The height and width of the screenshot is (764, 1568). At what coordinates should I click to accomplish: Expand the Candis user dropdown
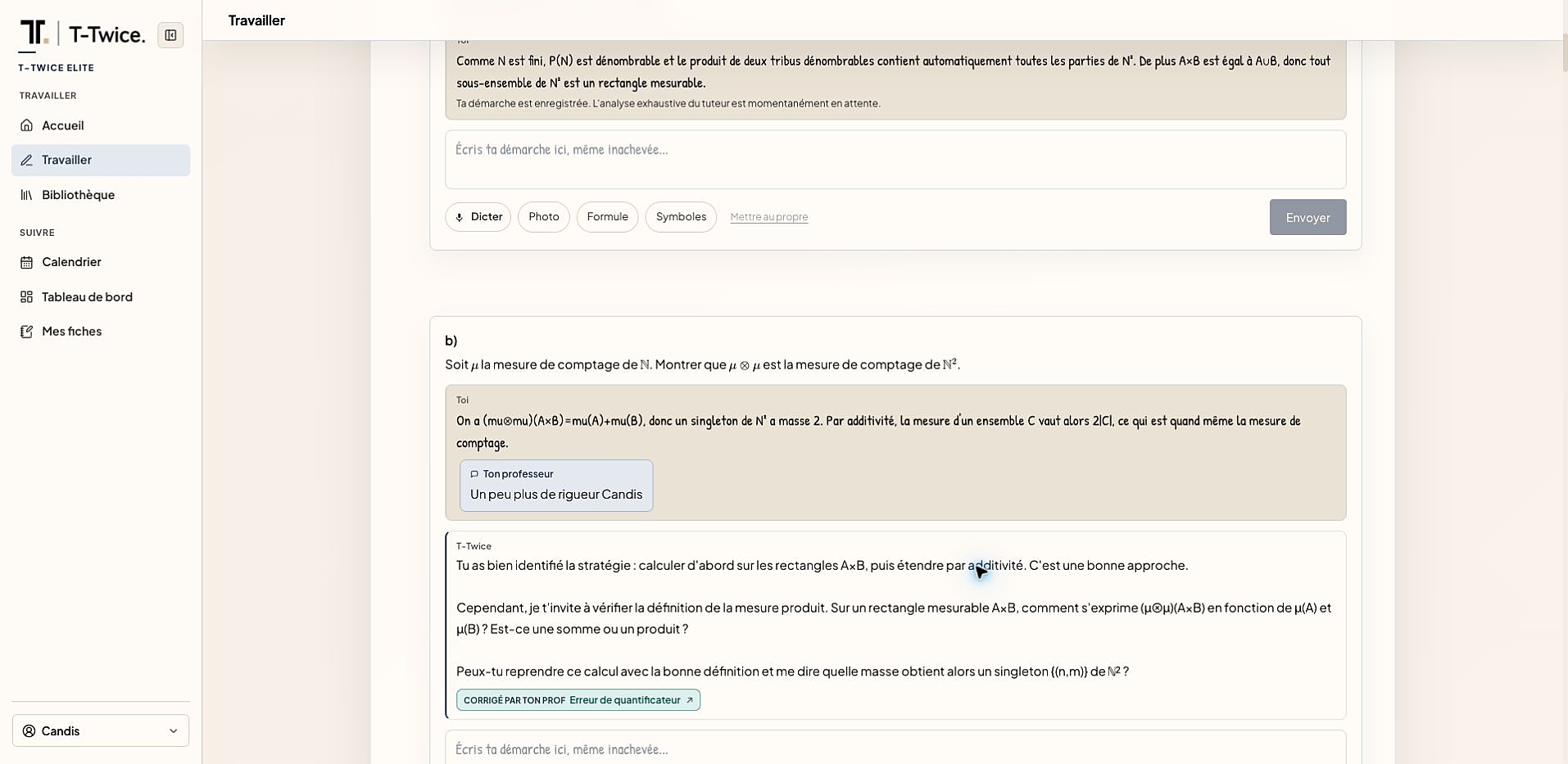point(101,730)
